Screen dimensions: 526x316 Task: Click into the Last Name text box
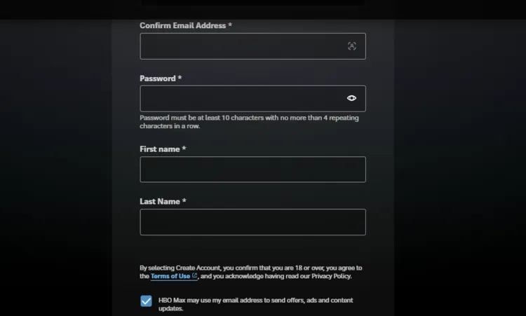[252, 222]
